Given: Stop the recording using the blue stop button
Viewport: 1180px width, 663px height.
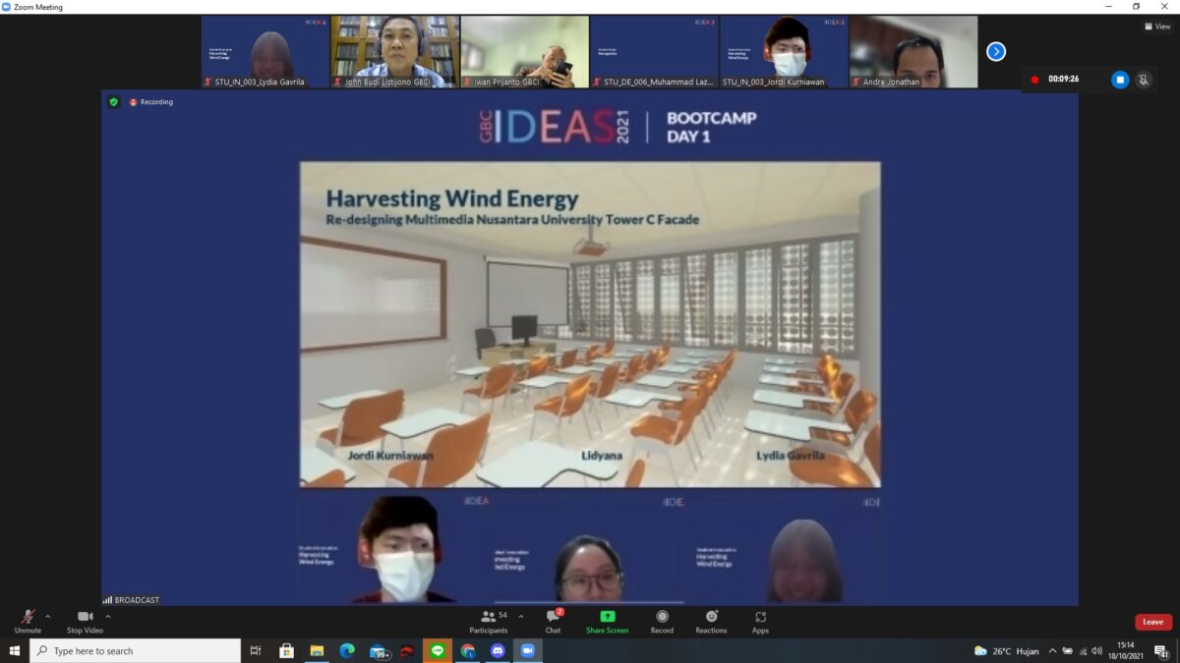Looking at the screenshot, I should pyautogui.click(x=1120, y=80).
